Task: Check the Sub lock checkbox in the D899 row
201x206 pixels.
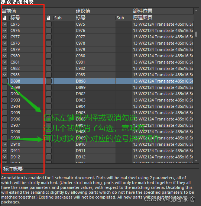Action: point(49,87)
